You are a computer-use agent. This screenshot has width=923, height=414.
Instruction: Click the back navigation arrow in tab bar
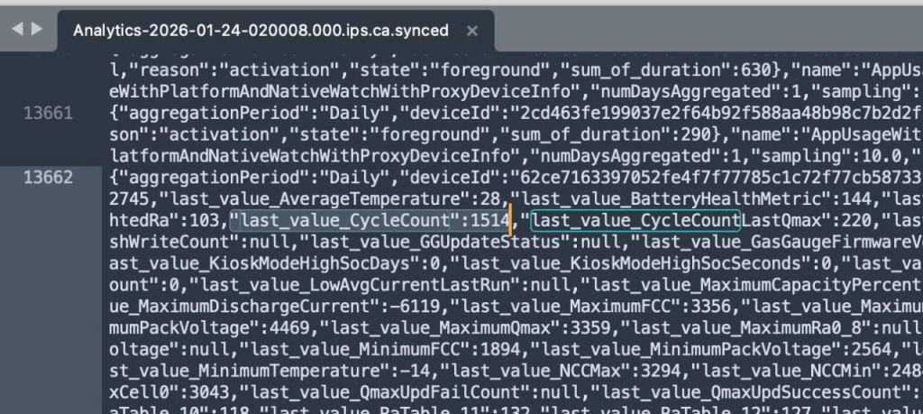(17, 29)
